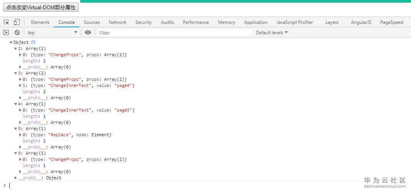
Task: Clear the console with the ban icon
Action: 17,33
